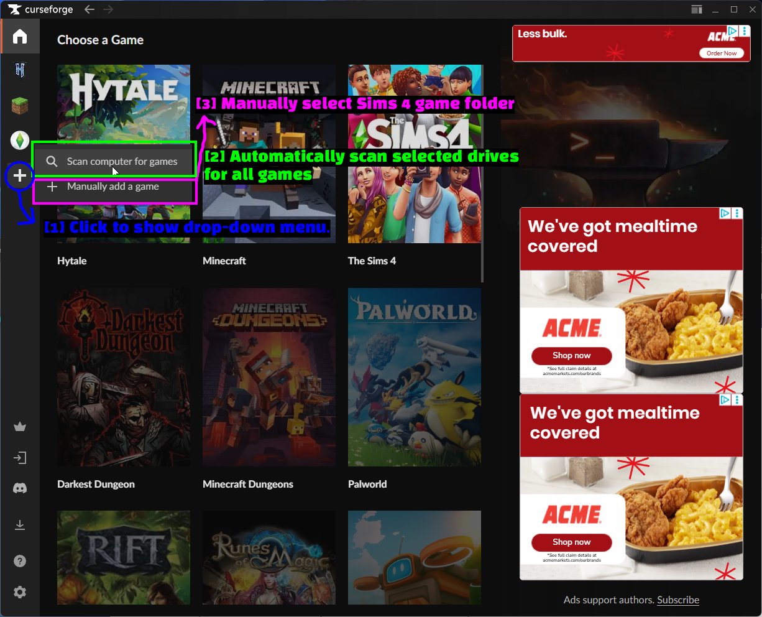This screenshot has height=617, width=762.
Task: Open the settings gear icon
Action: tap(20, 592)
